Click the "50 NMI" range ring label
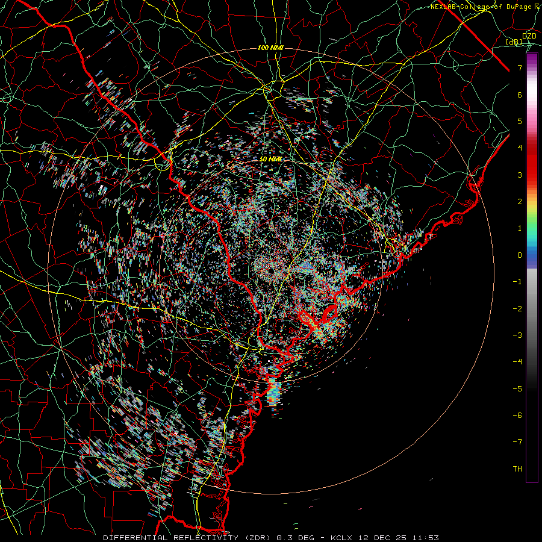 pyautogui.click(x=270, y=159)
